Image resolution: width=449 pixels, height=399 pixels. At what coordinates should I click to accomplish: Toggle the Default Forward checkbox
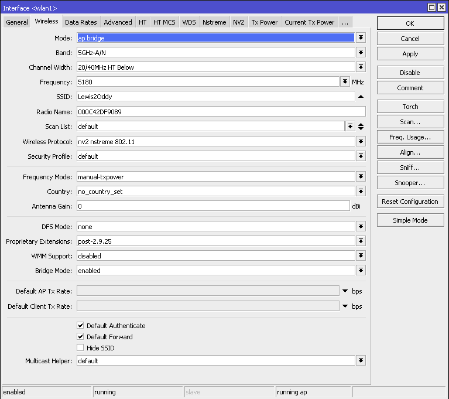tap(80, 336)
